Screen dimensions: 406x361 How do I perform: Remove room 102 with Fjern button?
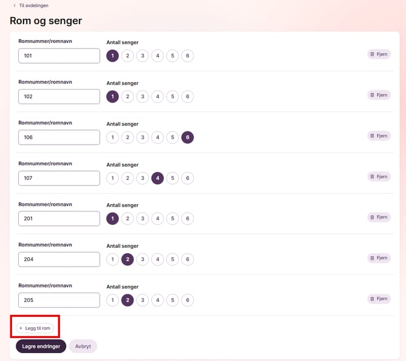(x=379, y=95)
